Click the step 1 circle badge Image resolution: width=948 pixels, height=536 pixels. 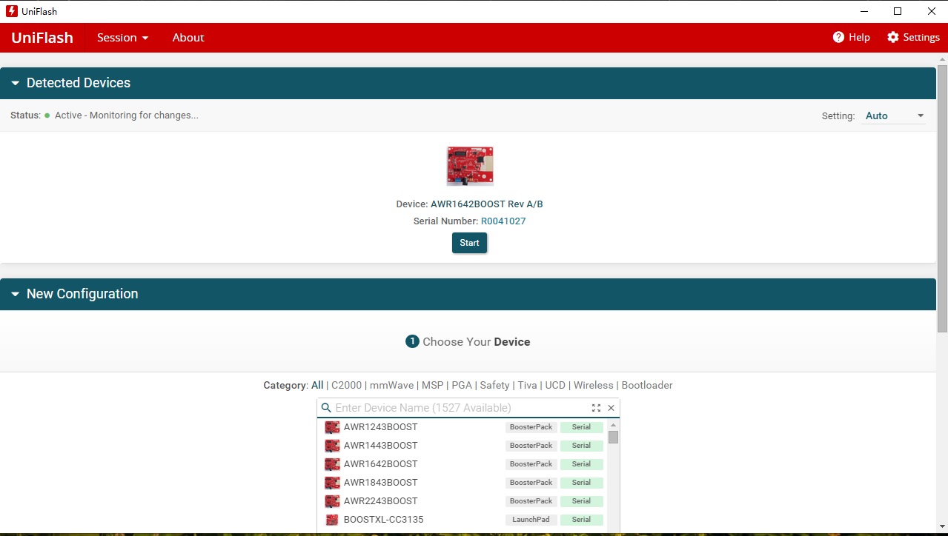[x=412, y=341]
